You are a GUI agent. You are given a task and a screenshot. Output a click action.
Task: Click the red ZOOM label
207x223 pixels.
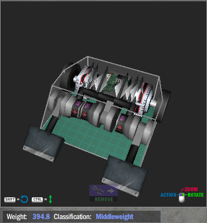coord(191,189)
